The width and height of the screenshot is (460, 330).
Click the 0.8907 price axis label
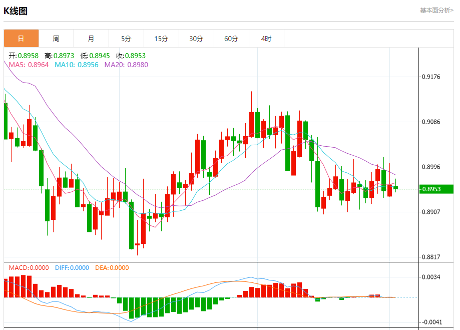tap(431, 212)
